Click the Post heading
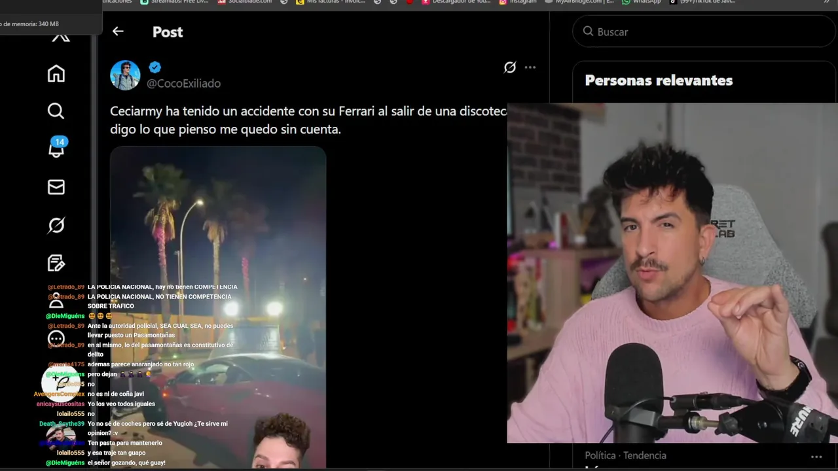The height and width of the screenshot is (471, 838). click(x=168, y=31)
